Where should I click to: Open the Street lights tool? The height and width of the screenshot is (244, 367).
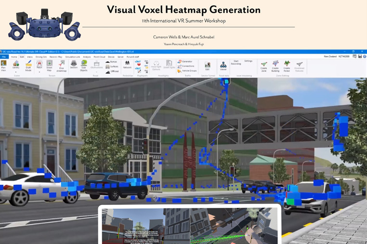[x=169, y=65]
